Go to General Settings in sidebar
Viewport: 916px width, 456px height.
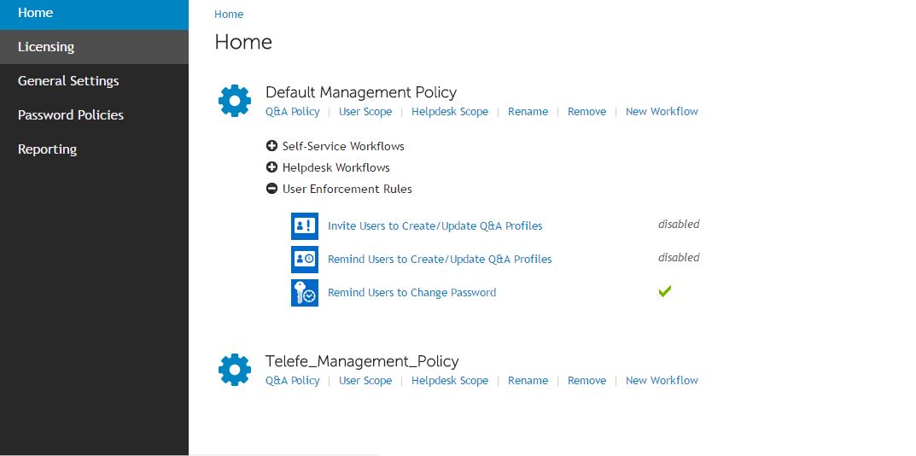pyautogui.click(x=94, y=80)
